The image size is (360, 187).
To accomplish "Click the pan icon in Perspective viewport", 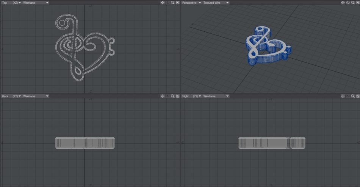I will [343, 3].
